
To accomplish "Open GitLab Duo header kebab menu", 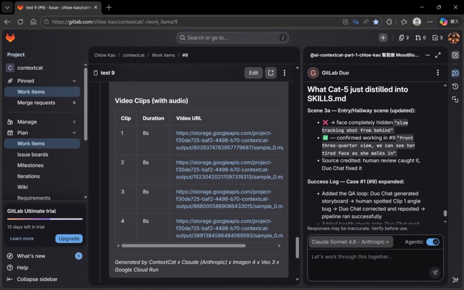I will (x=438, y=73).
